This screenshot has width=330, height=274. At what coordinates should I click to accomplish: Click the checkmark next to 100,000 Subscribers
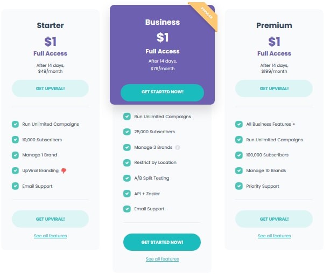pos(239,155)
